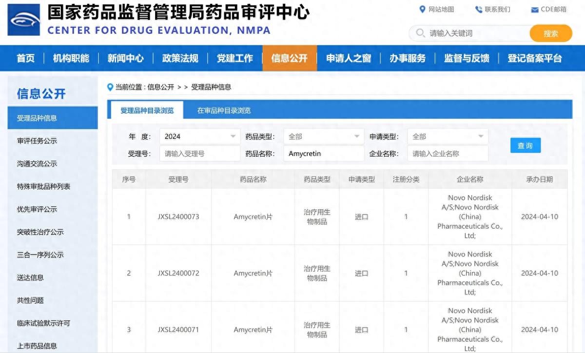Expand the 药品类型 dropdown
585x353 pixels.
(x=323, y=136)
